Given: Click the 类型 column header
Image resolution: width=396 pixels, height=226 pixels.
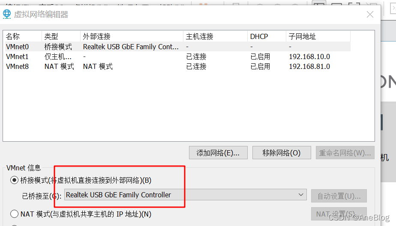Looking at the screenshot, I should point(61,36).
